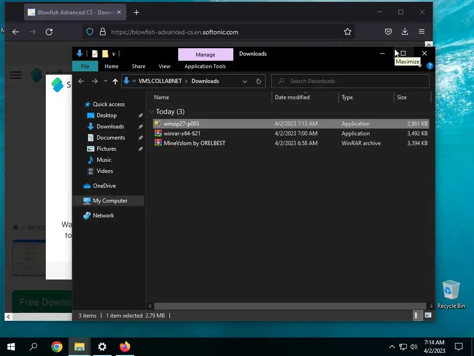
Task: Click VM5.COLLABNET in the address path
Action: 160,81
